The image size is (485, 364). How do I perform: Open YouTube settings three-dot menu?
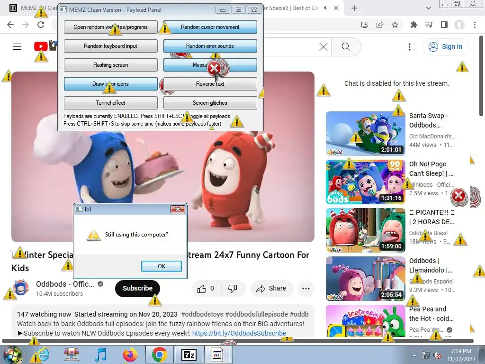410,47
